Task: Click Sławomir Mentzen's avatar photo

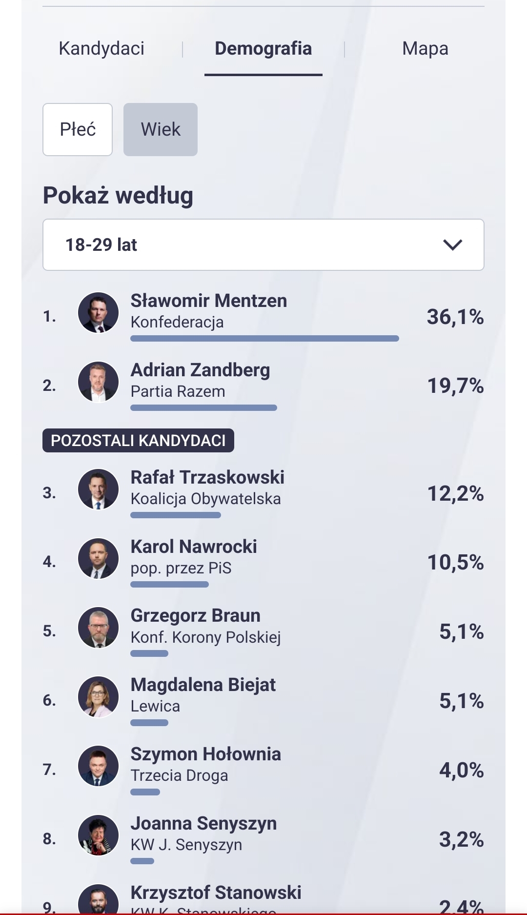Action: coord(98,313)
